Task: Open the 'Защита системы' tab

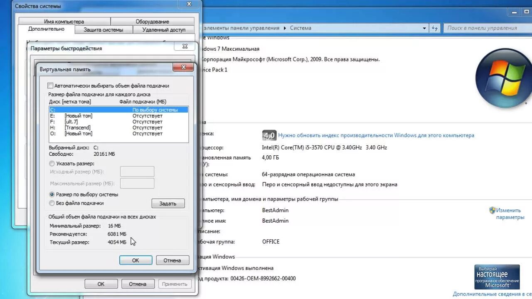Action: click(x=103, y=30)
